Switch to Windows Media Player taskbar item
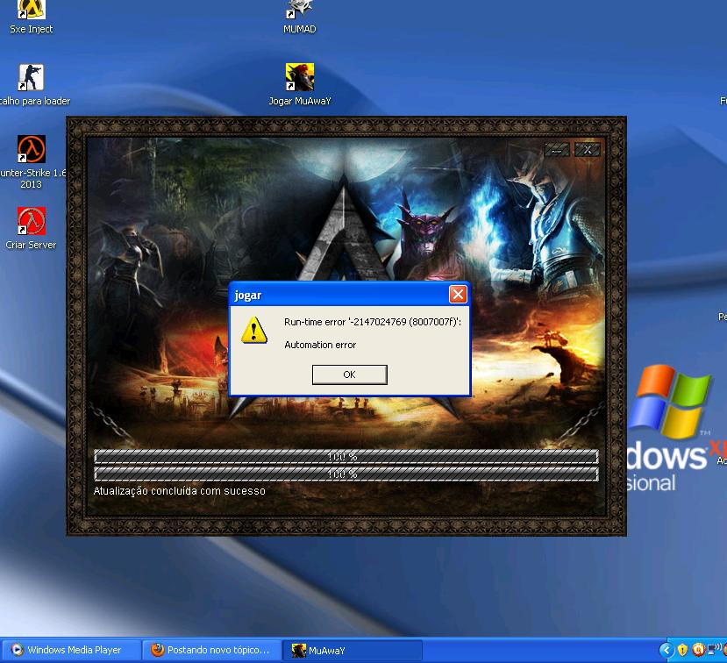Viewport: 727px width, 663px height. pyautogui.click(x=73, y=650)
